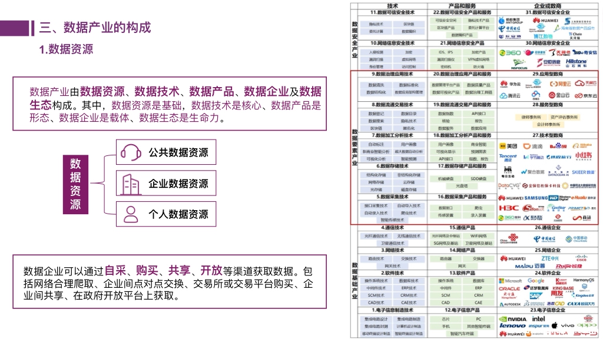
Task: Click heading 11.数据可信安全技术
Action: point(392,12)
